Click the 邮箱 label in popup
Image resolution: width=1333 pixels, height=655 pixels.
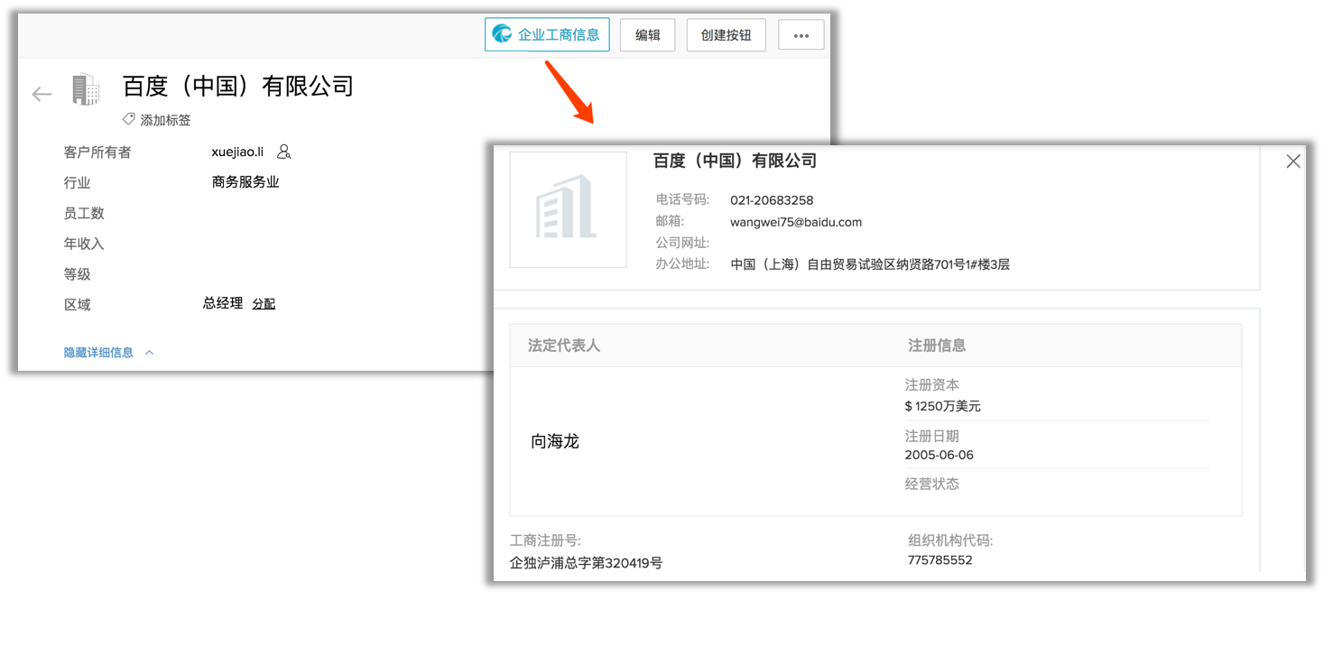pos(671,221)
